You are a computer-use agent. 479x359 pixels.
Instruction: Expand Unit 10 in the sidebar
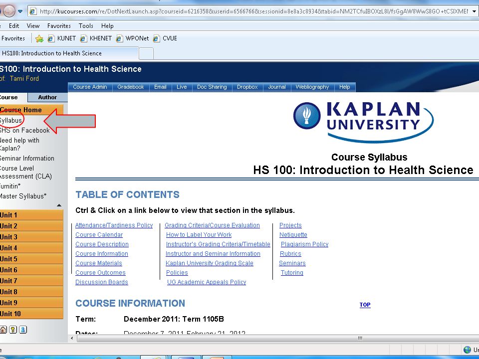tap(31, 314)
